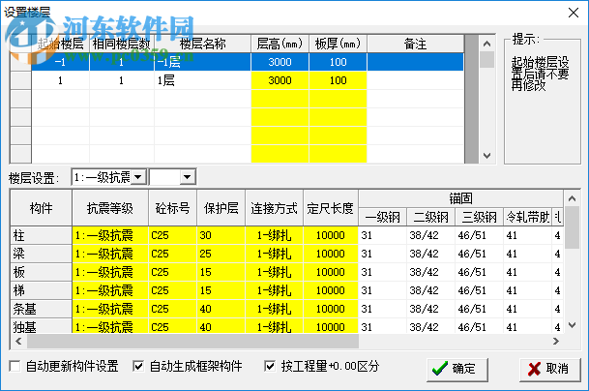Toggle 自动生成框架构件 checkbox
Viewport: 589px width, 391px height.
[x=138, y=366]
